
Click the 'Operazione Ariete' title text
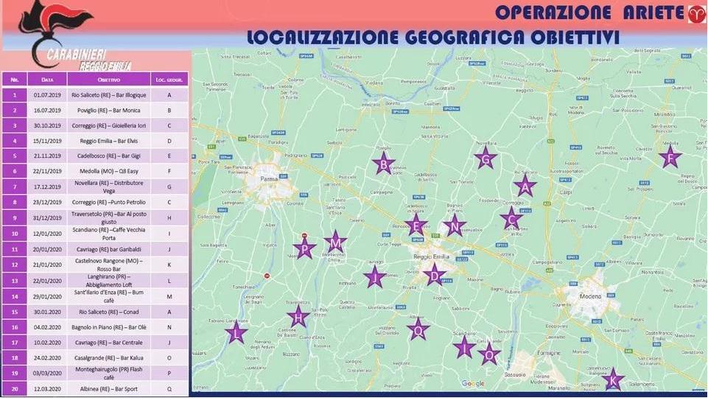click(589, 13)
